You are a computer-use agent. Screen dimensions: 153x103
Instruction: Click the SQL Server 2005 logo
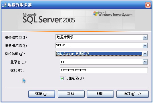(49, 19)
